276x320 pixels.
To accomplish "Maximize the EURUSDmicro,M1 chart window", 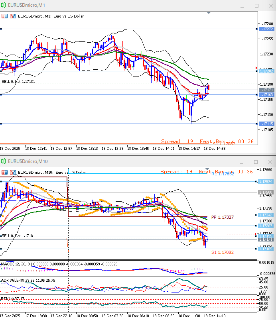I will pyautogui.click(x=256, y=5).
